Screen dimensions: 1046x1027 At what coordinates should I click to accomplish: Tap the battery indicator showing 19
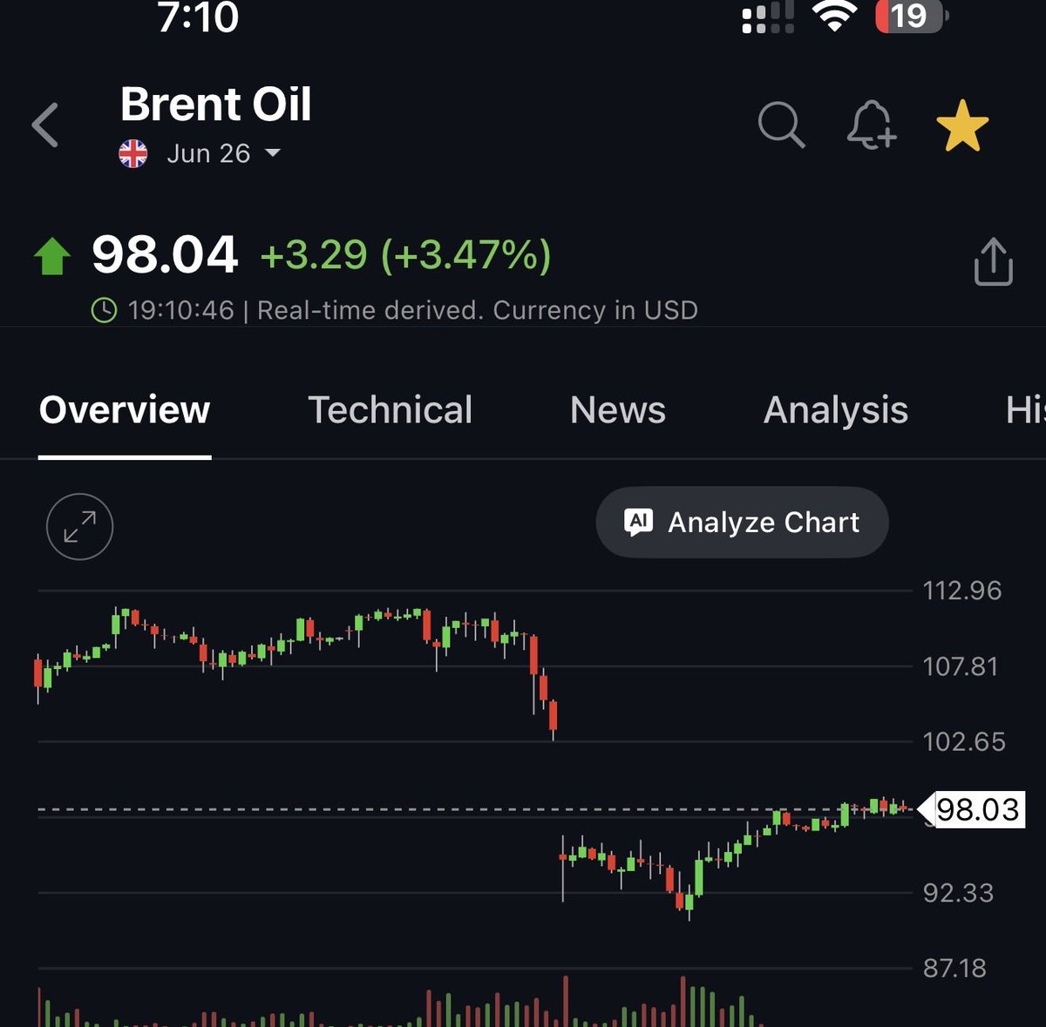pos(912,17)
